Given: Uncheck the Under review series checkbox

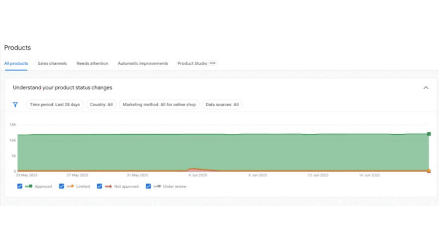Looking at the screenshot, I should coord(148,186).
